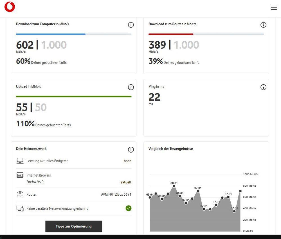
Task: Click the red router download progress bar
Action: click(171, 34)
